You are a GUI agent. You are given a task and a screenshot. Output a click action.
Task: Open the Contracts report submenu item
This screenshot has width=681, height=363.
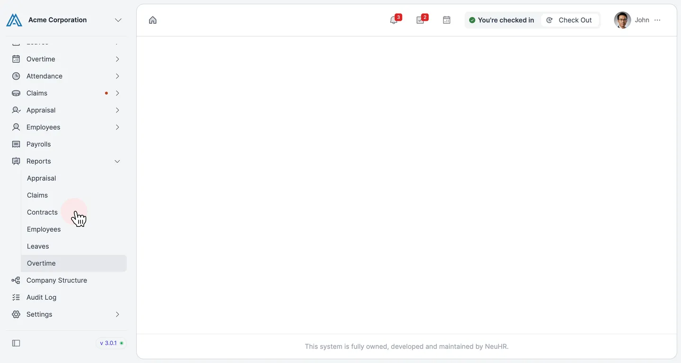74,212
